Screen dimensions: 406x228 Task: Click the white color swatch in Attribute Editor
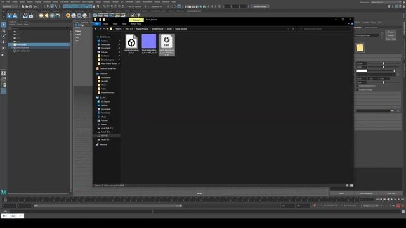362,71
